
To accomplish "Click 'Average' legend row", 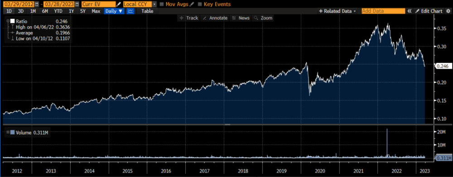I will point(40,33).
